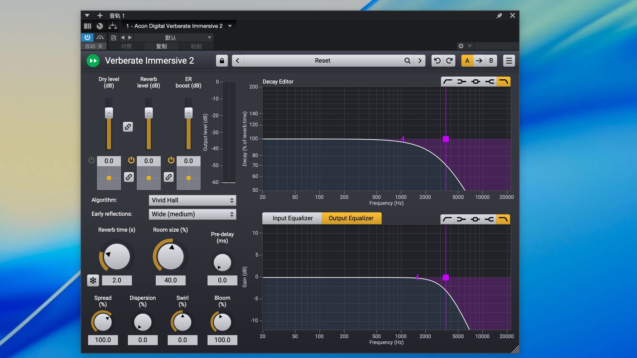The image size is (637, 358).
Task: Toggle Dry level power button
Action: 92,160
